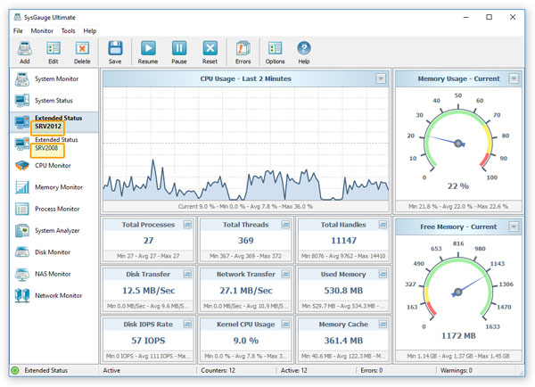
Task: Open Process Monitor in the sidebar
Action: tap(53, 209)
